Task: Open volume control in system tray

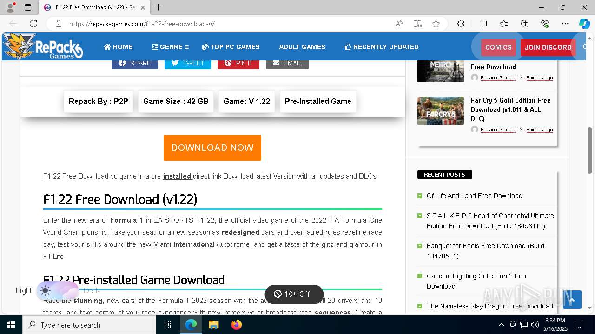Action: [x=535, y=325]
